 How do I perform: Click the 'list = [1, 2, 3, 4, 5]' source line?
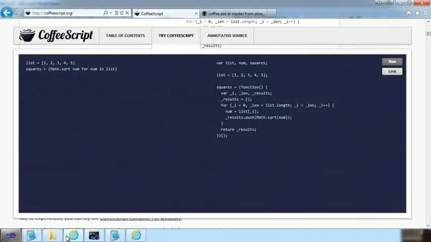pos(50,63)
